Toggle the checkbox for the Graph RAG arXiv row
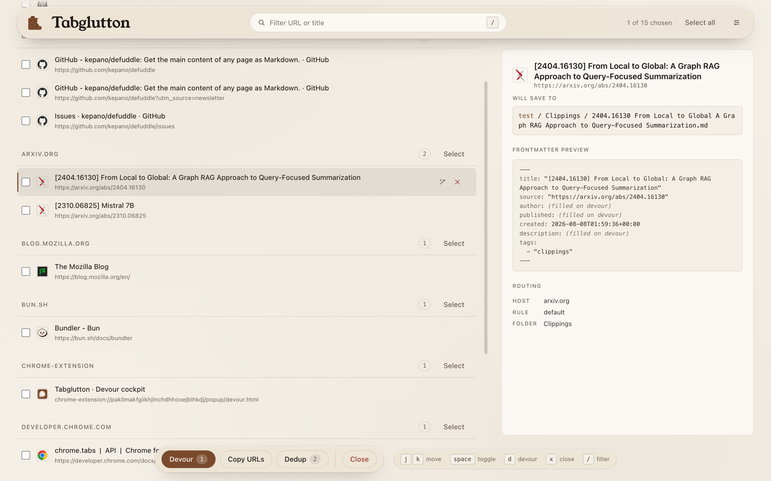 point(26,182)
